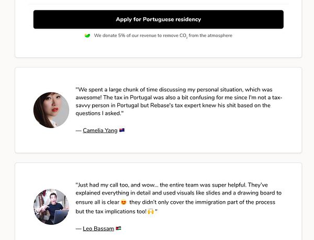Click the green leaf icon

coord(87,36)
